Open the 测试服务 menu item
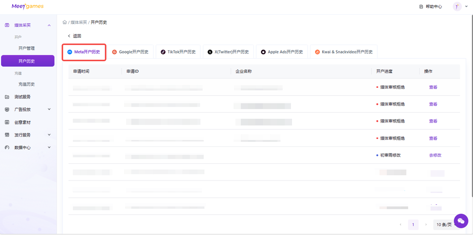This screenshot has width=473, height=235. click(x=23, y=97)
